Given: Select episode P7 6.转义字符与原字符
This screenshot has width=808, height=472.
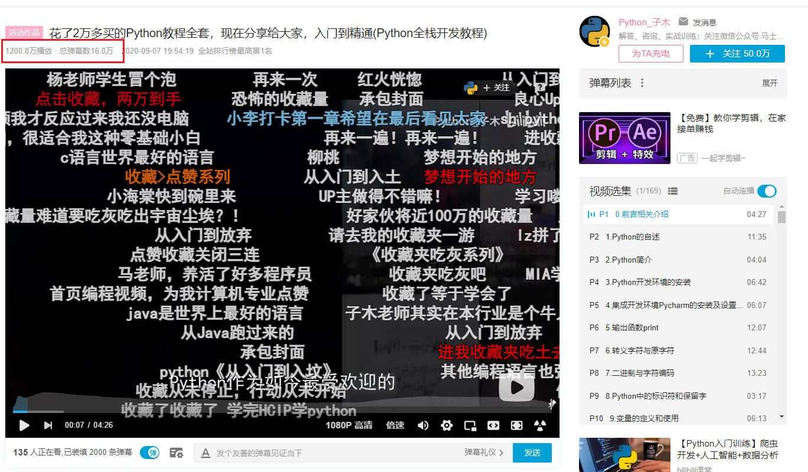Looking at the screenshot, I should (678, 350).
